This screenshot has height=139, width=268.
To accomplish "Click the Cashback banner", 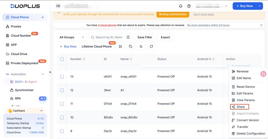I will point(25,111).
